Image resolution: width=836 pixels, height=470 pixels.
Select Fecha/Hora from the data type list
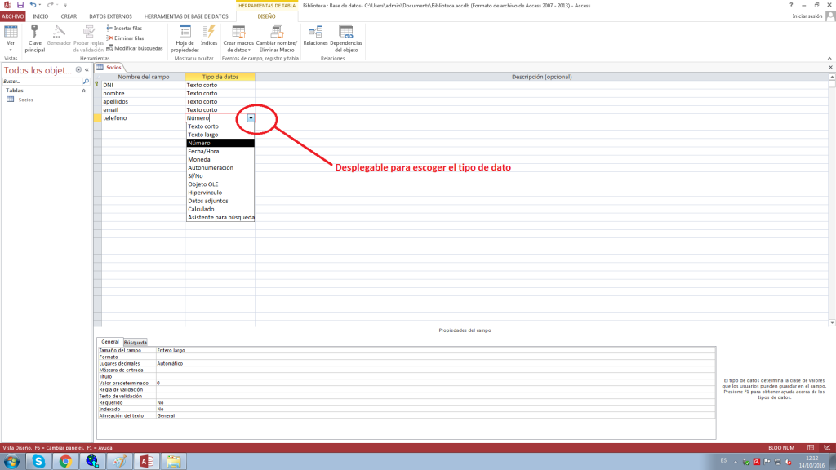pos(203,151)
